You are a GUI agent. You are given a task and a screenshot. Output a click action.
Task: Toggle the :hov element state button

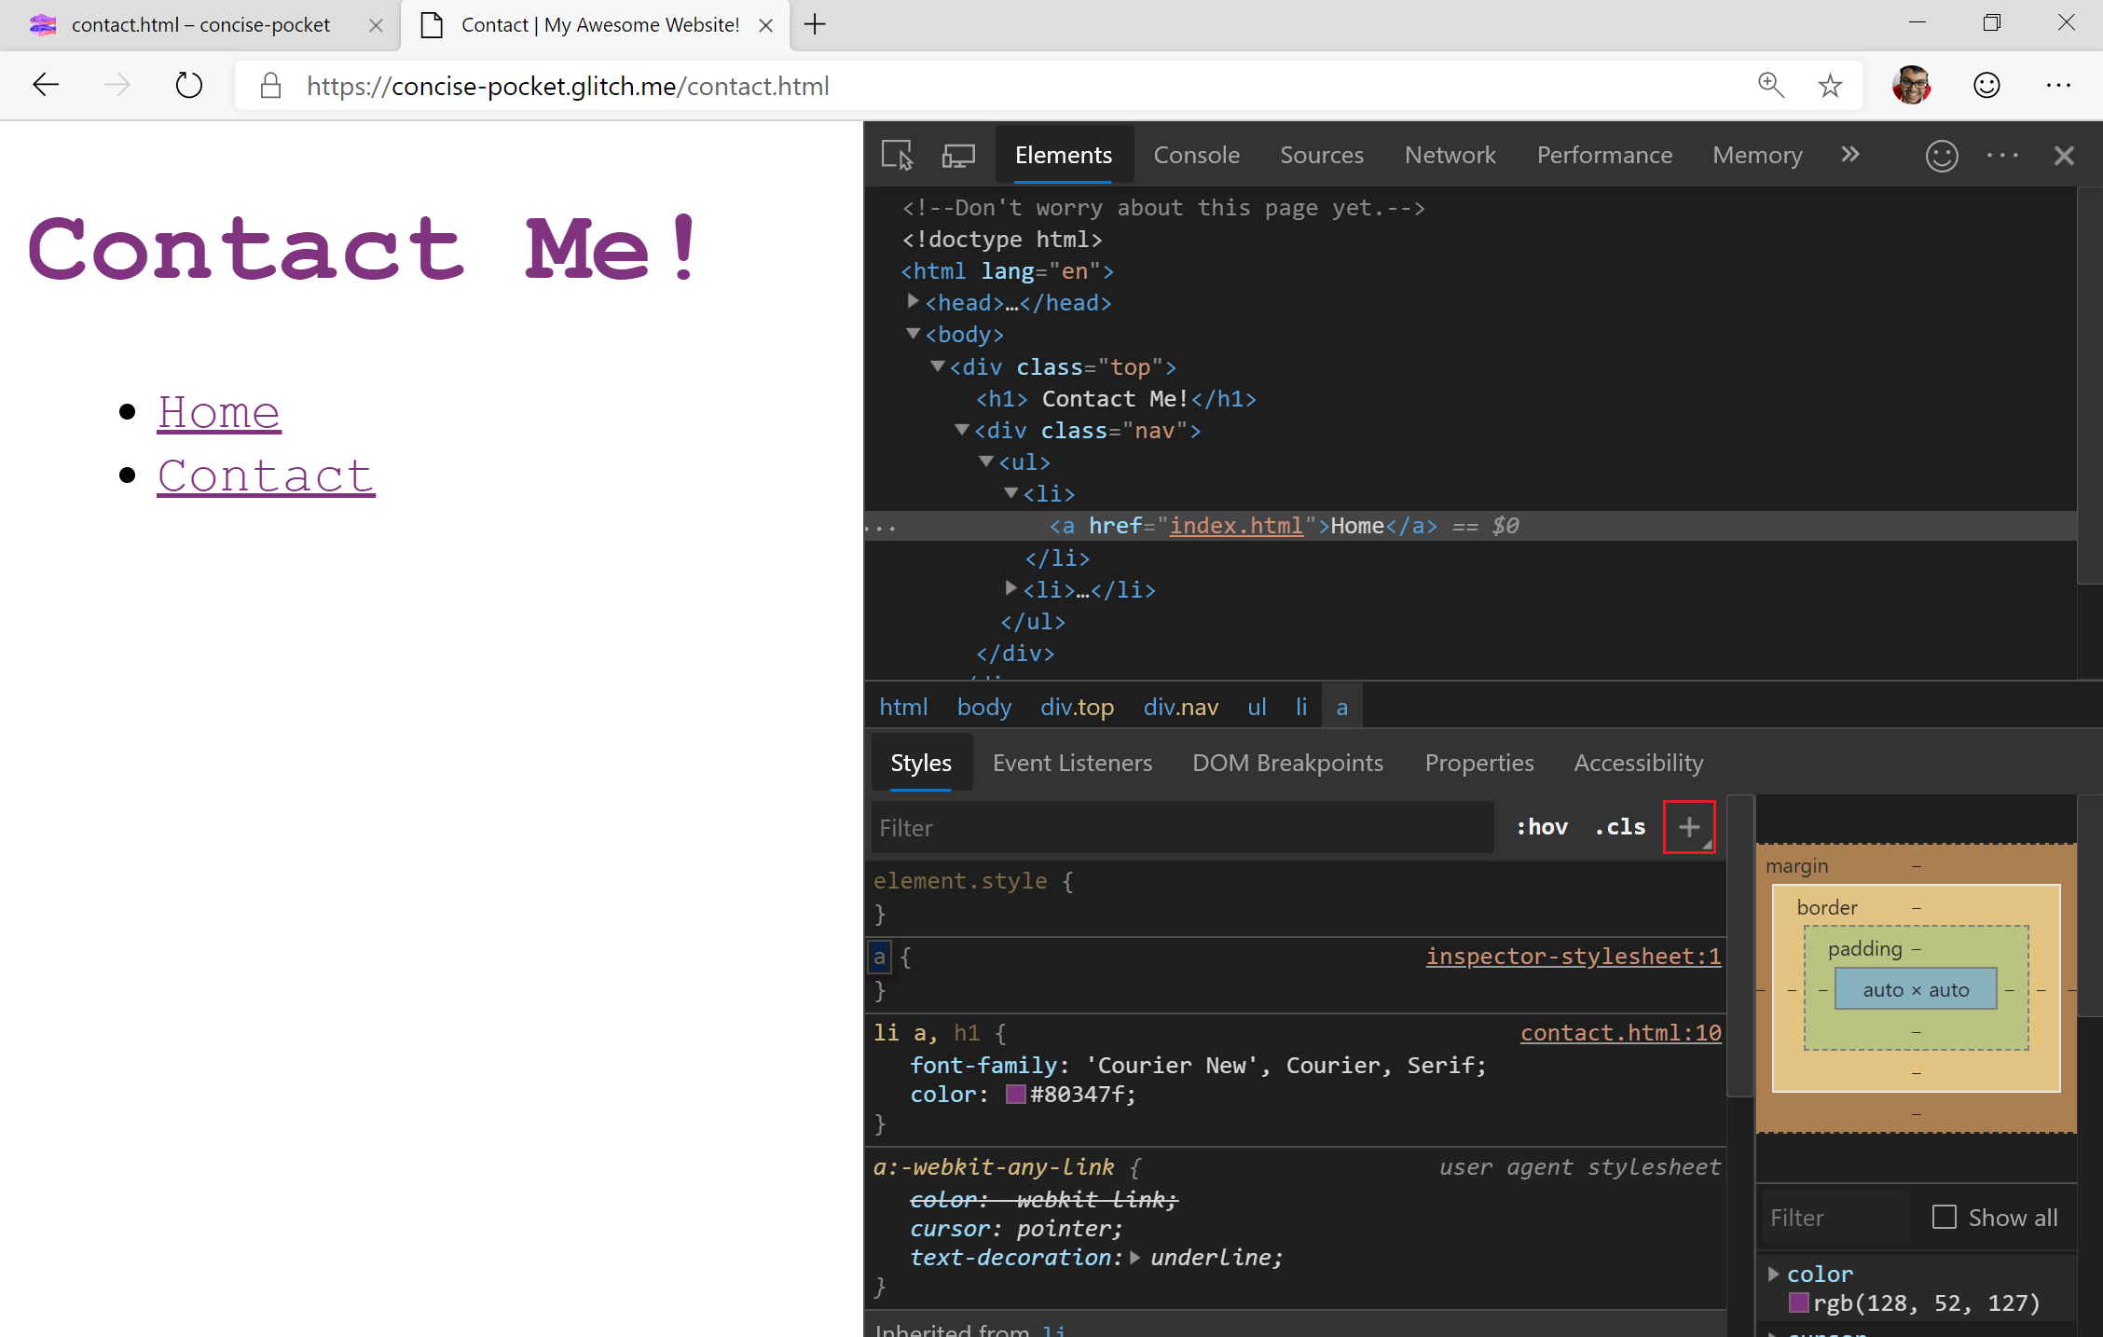[x=1542, y=827]
